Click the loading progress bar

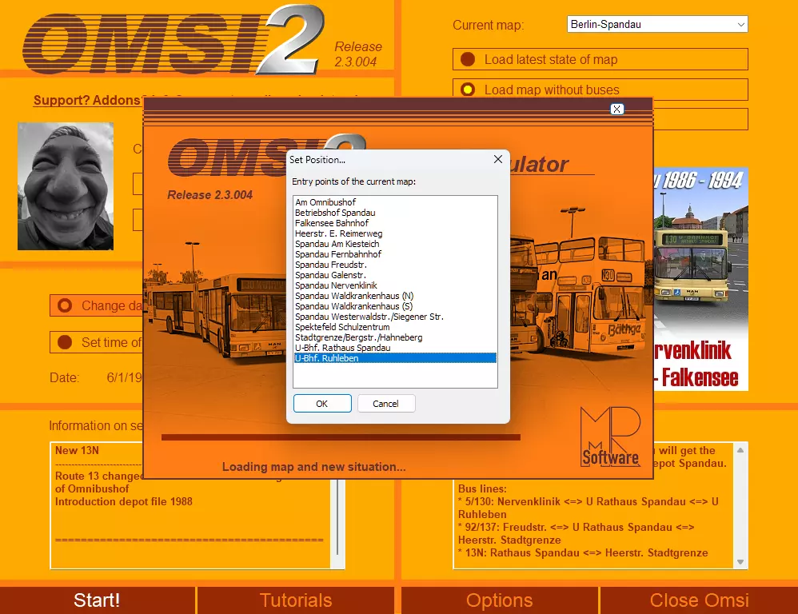pos(341,437)
